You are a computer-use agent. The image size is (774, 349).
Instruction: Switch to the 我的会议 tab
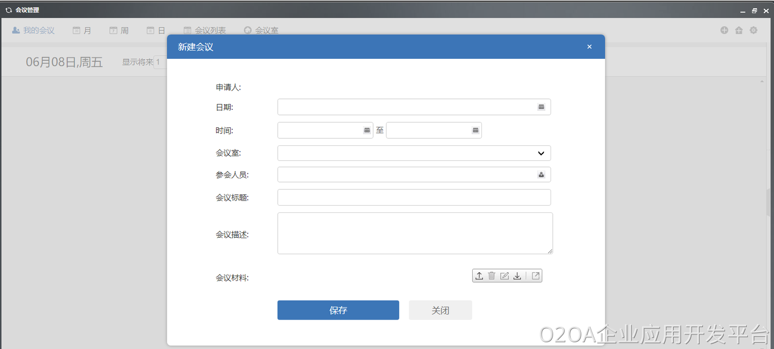click(34, 30)
